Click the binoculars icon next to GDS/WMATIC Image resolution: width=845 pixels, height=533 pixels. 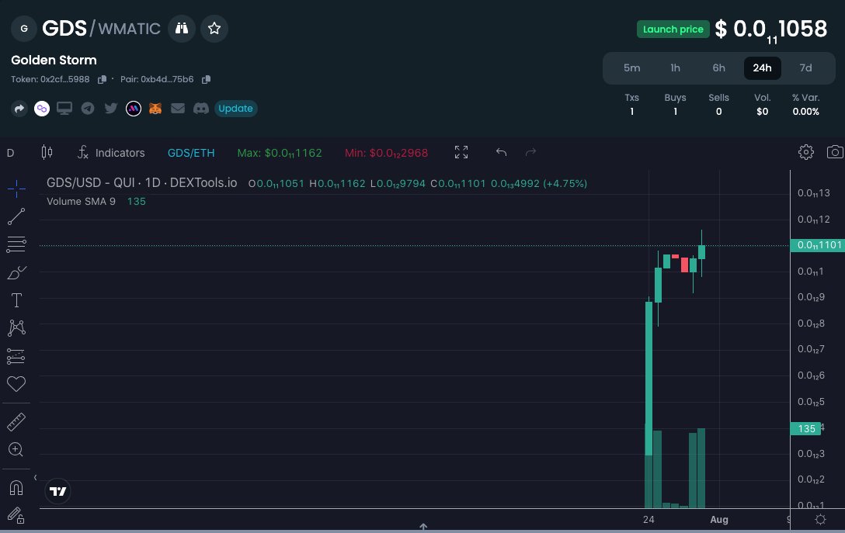182,29
